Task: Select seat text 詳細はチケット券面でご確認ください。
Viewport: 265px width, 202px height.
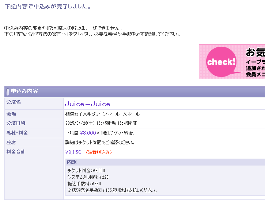Action: point(100,143)
